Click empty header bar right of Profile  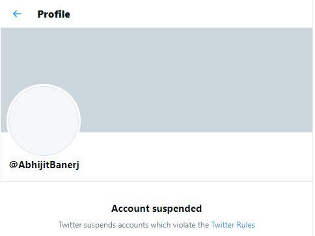pyautogui.click(x=191, y=14)
